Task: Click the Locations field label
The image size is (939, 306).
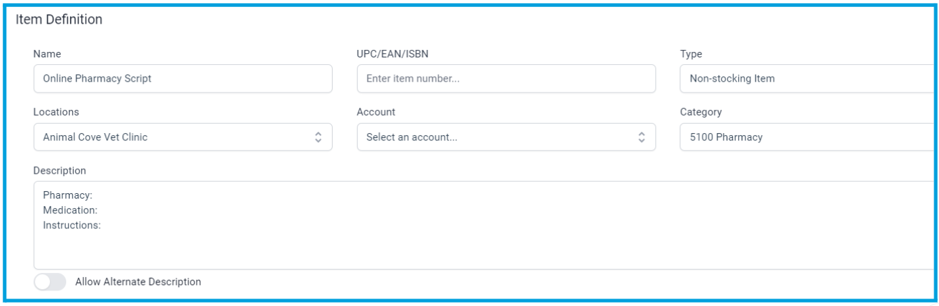Action: [56, 112]
